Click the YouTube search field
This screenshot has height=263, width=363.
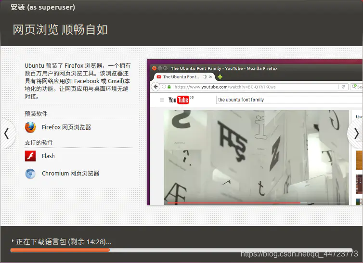pos(289,100)
